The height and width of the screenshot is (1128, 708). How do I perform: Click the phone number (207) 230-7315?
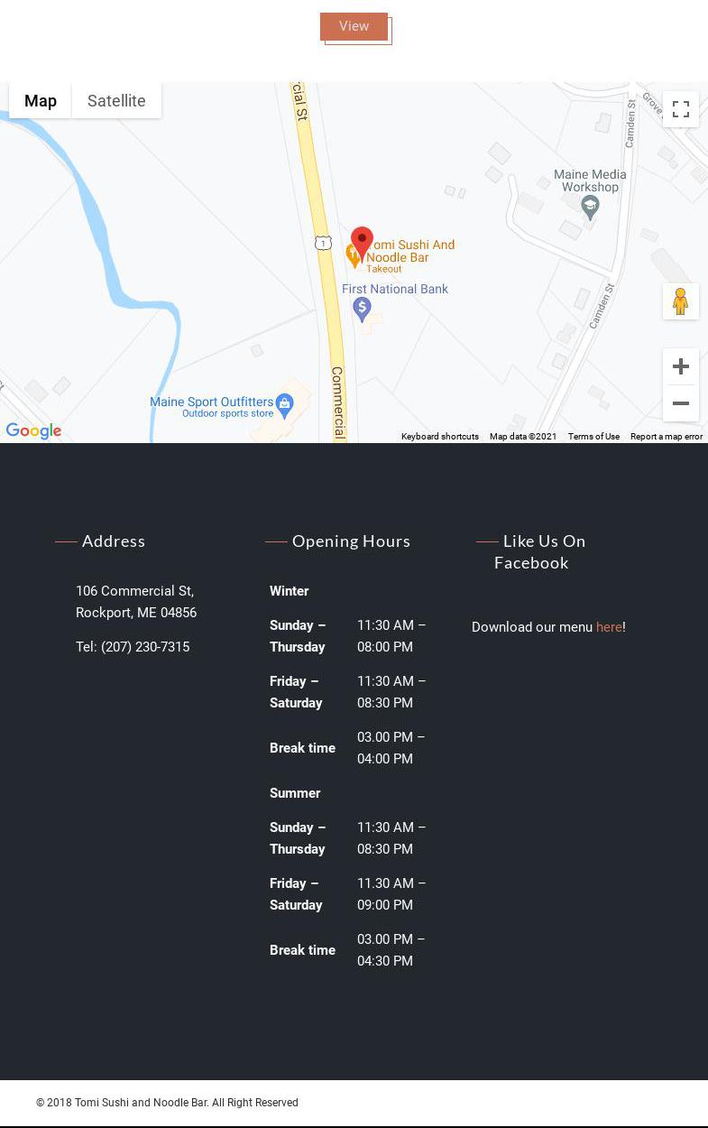click(x=145, y=647)
